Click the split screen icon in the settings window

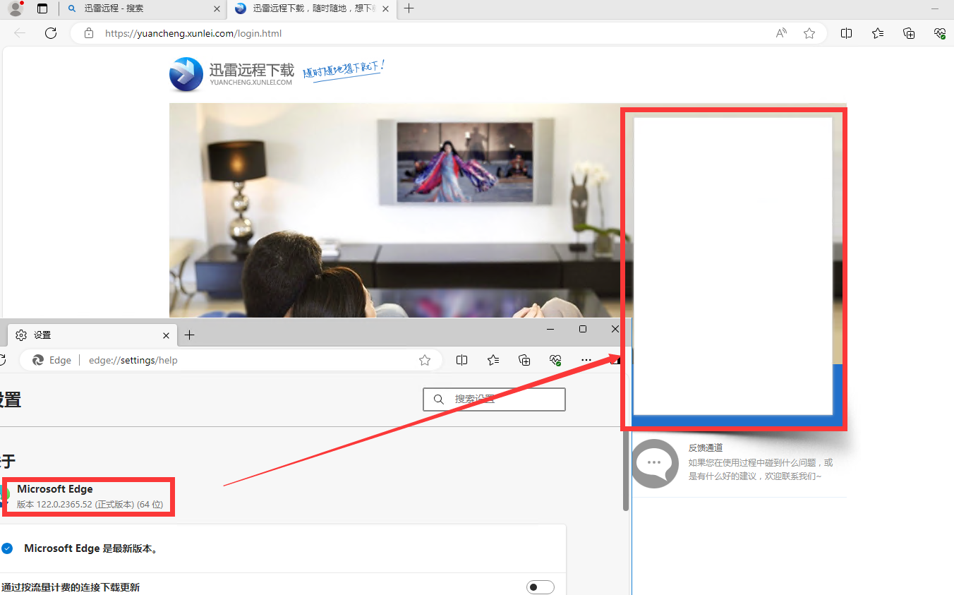point(461,360)
